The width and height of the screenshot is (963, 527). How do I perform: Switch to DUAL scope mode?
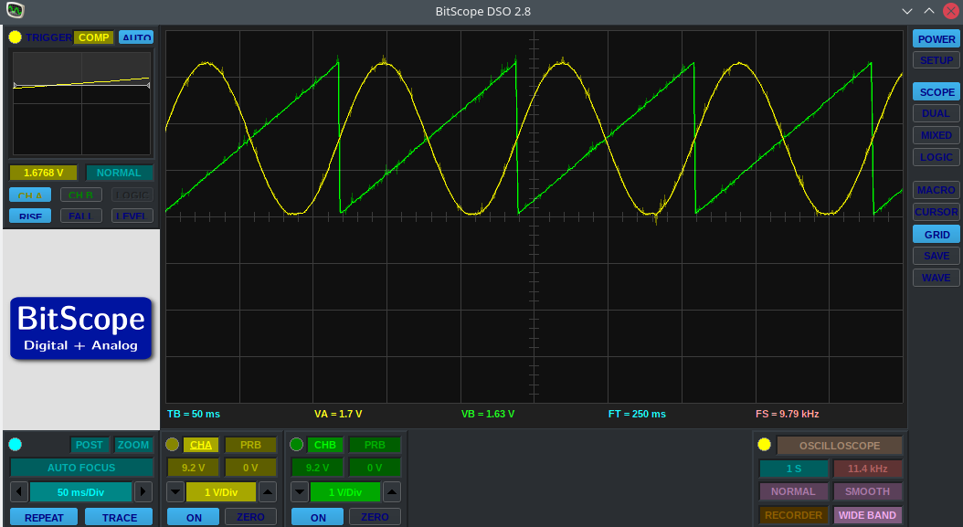936,113
